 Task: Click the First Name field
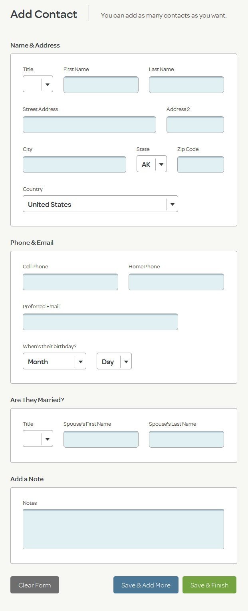[x=101, y=85]
